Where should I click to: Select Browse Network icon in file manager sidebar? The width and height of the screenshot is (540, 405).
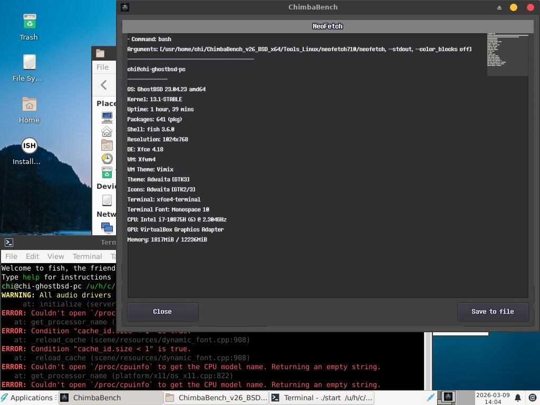[x=107, y=228]
